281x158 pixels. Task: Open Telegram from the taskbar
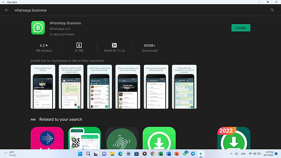click(x=193, y=154)
